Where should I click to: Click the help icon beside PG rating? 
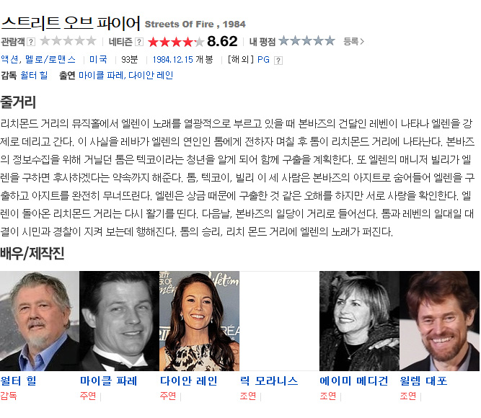[278, 61]
